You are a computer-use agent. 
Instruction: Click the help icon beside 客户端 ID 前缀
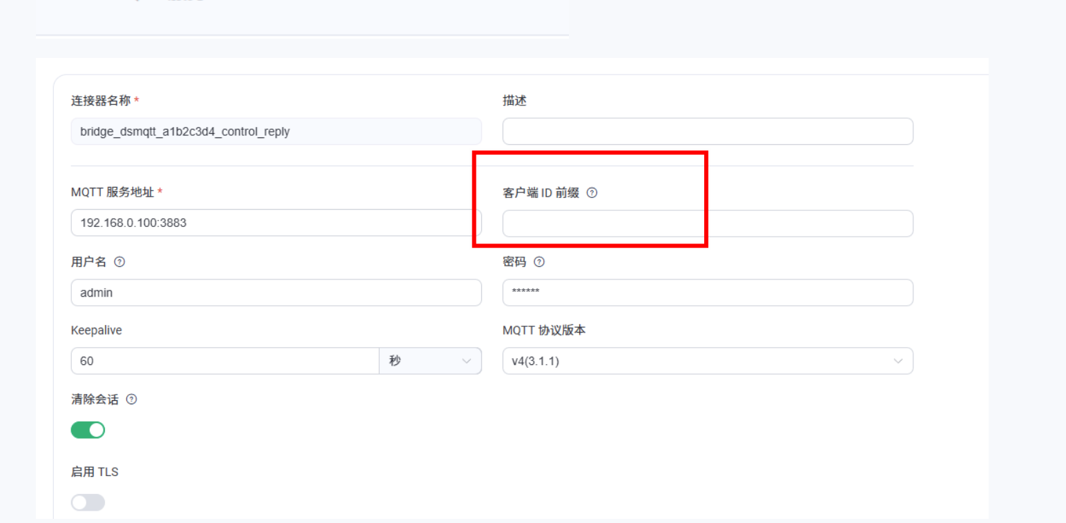coord(592,193)
